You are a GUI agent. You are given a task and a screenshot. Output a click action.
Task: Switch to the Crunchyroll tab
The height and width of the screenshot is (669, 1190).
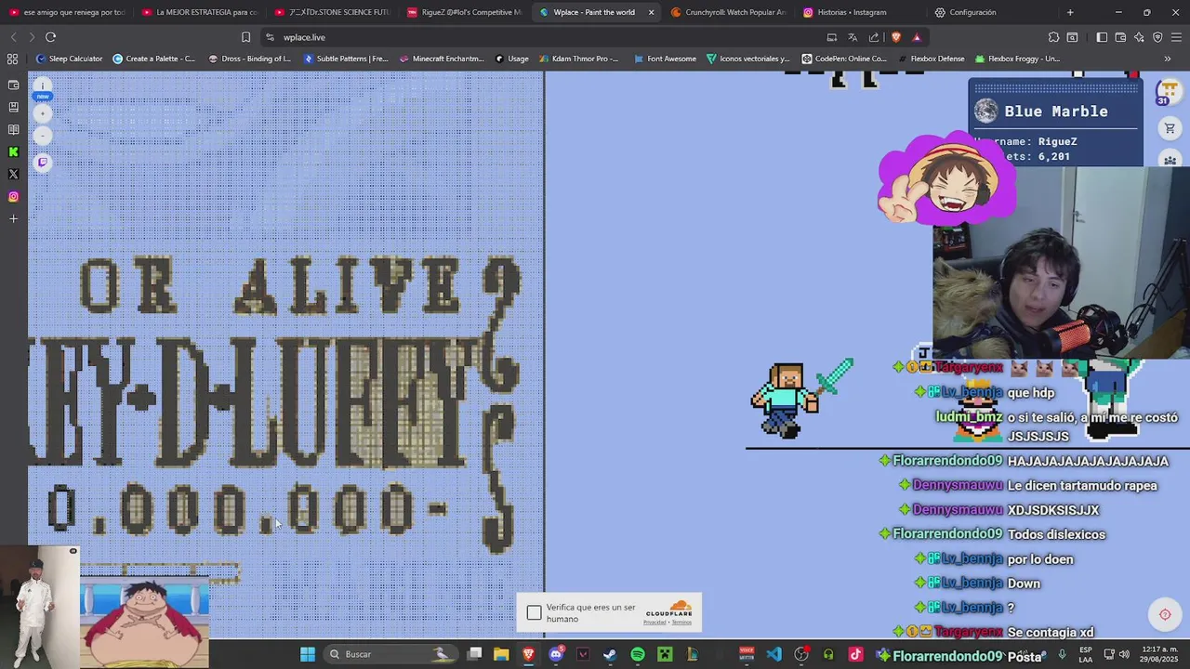729,12
